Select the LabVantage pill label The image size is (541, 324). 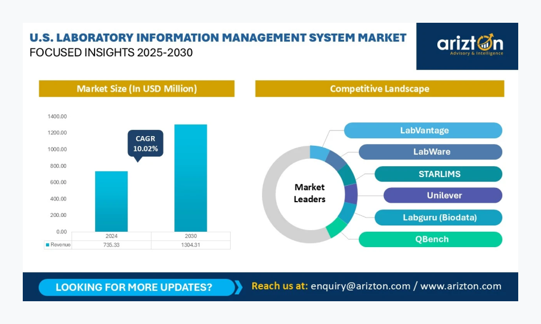pos(423,130)
